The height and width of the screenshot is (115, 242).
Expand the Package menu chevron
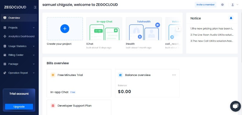tap(34, 64)
